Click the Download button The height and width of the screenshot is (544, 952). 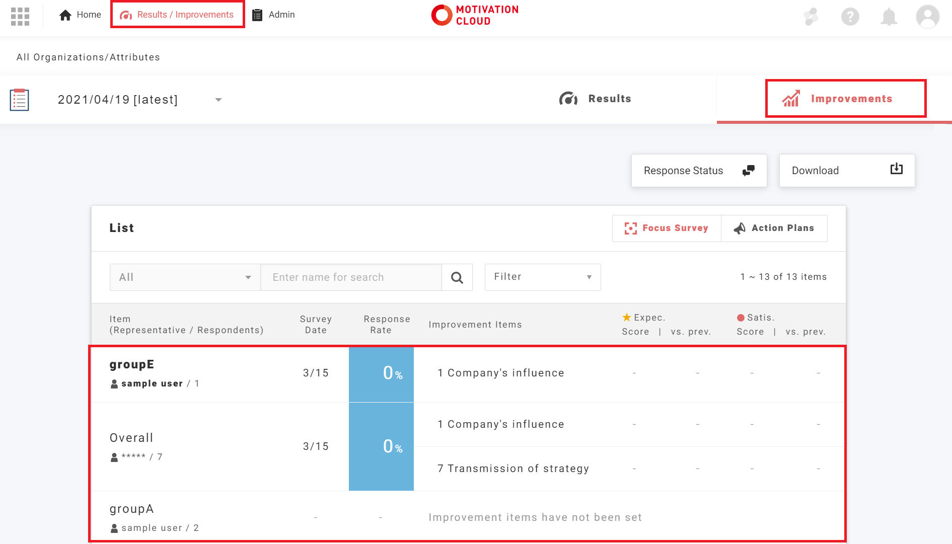pyautogui.click(x=847, y=171)
